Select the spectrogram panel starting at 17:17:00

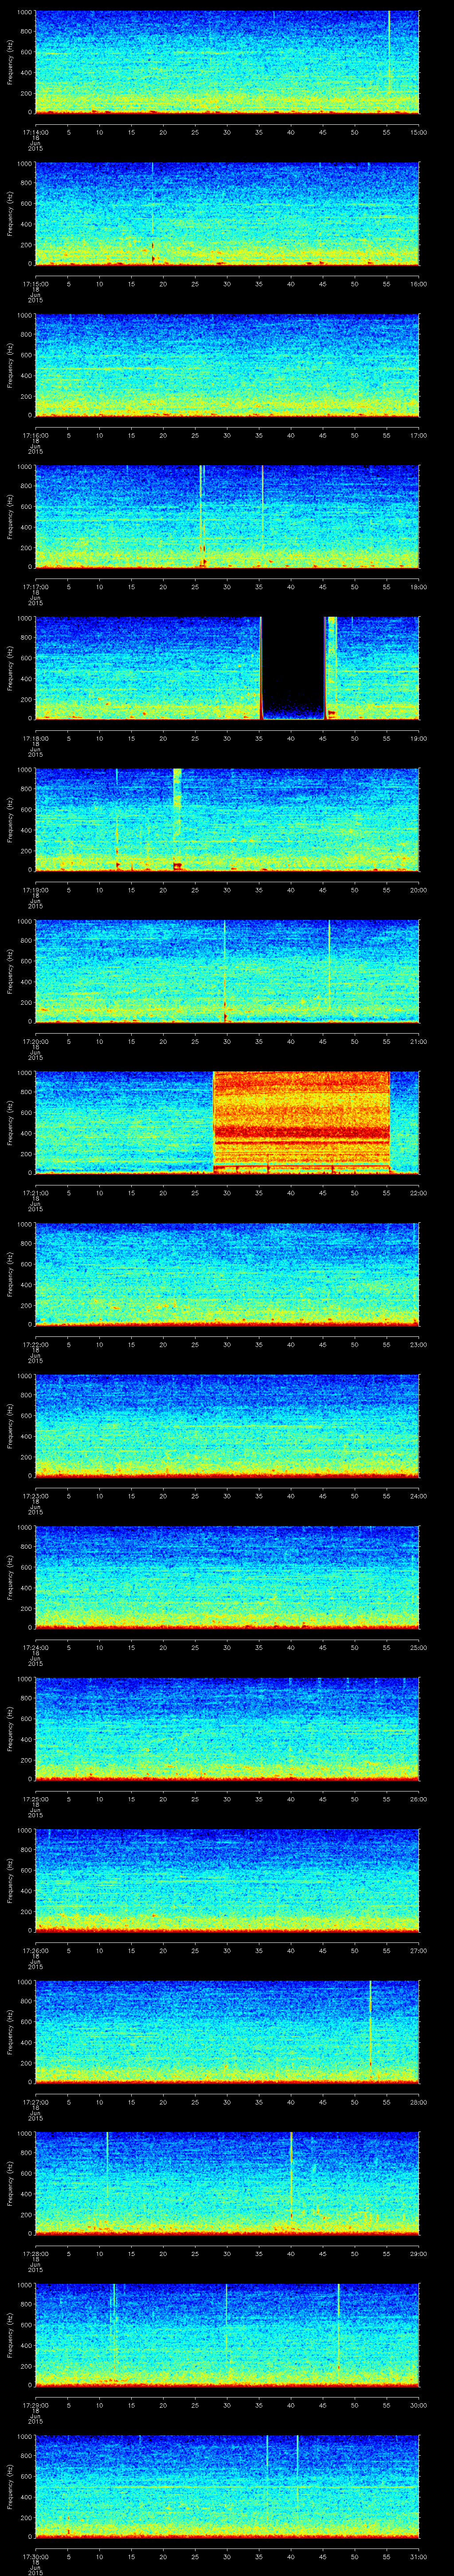[227, 517]
